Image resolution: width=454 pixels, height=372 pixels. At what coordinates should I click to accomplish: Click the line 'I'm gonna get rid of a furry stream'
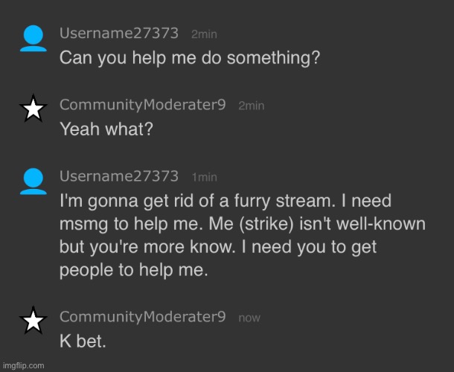[x=197, y=201]
